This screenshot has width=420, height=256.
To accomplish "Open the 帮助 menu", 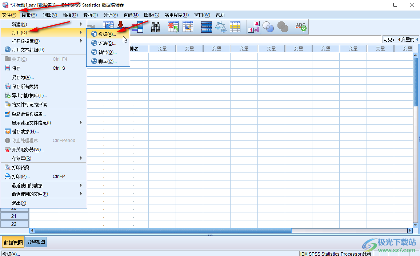I will point(220,15).
